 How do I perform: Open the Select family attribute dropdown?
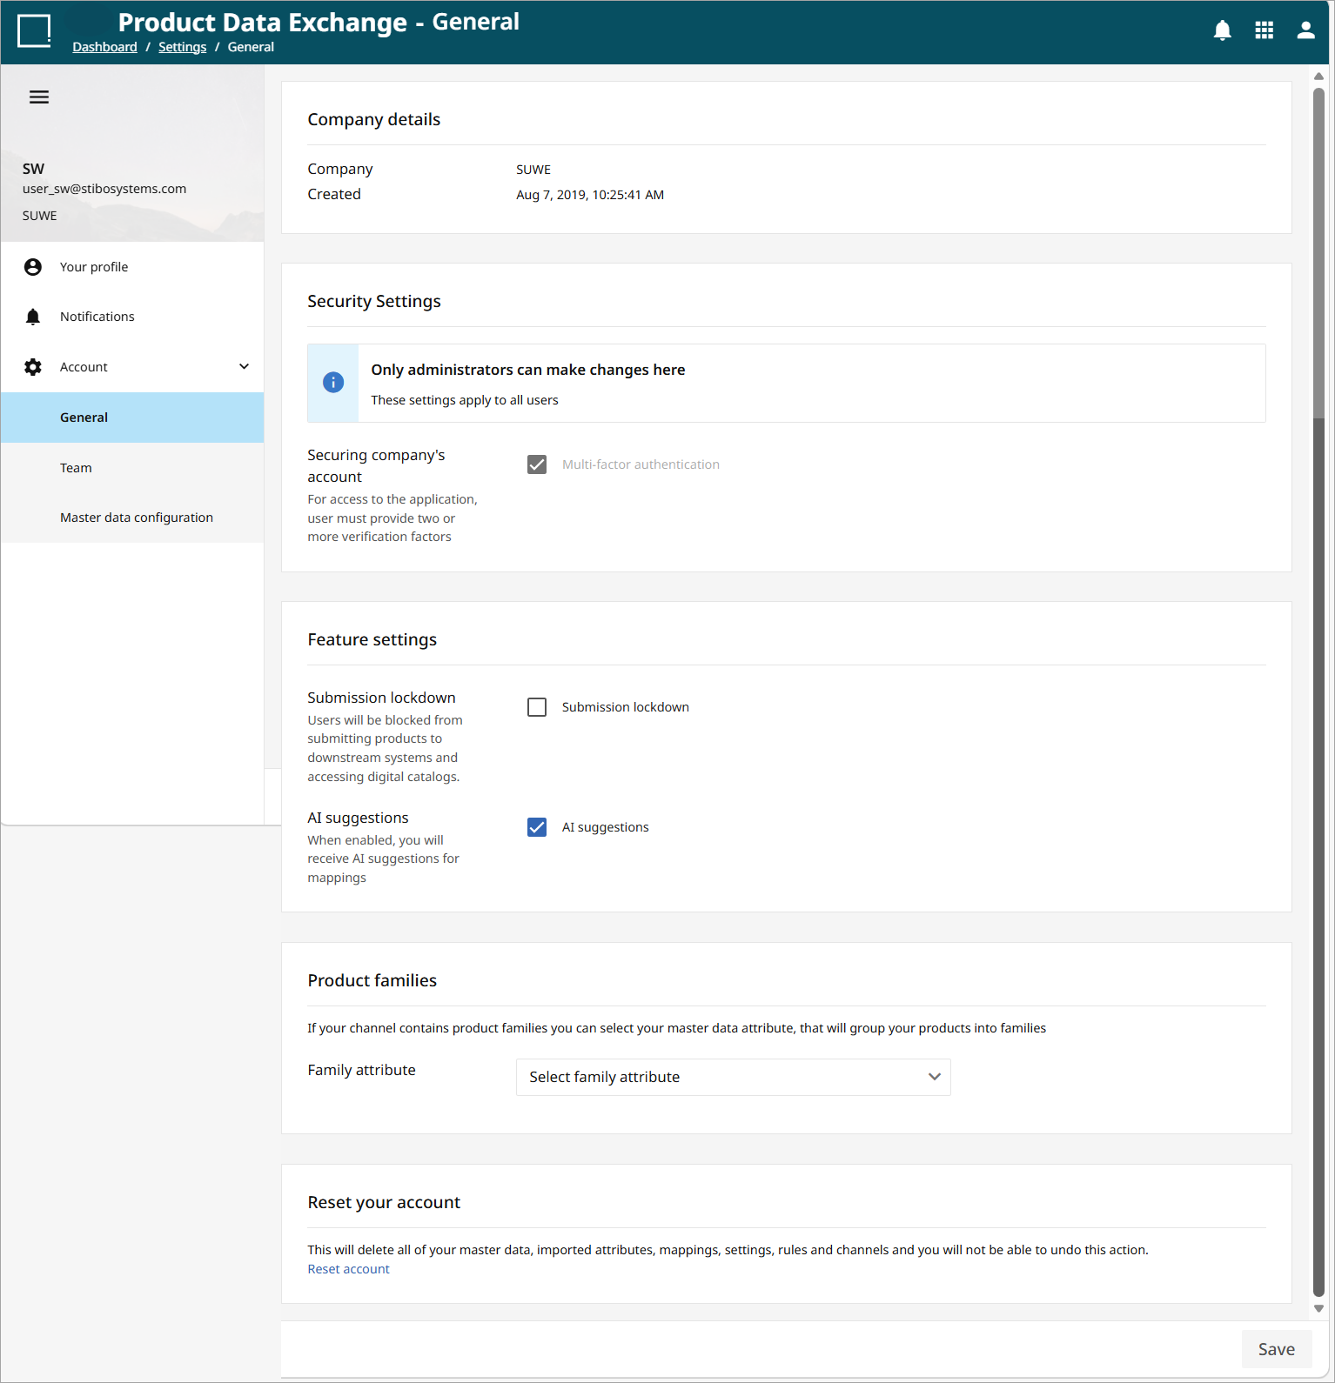point(733,1077)
